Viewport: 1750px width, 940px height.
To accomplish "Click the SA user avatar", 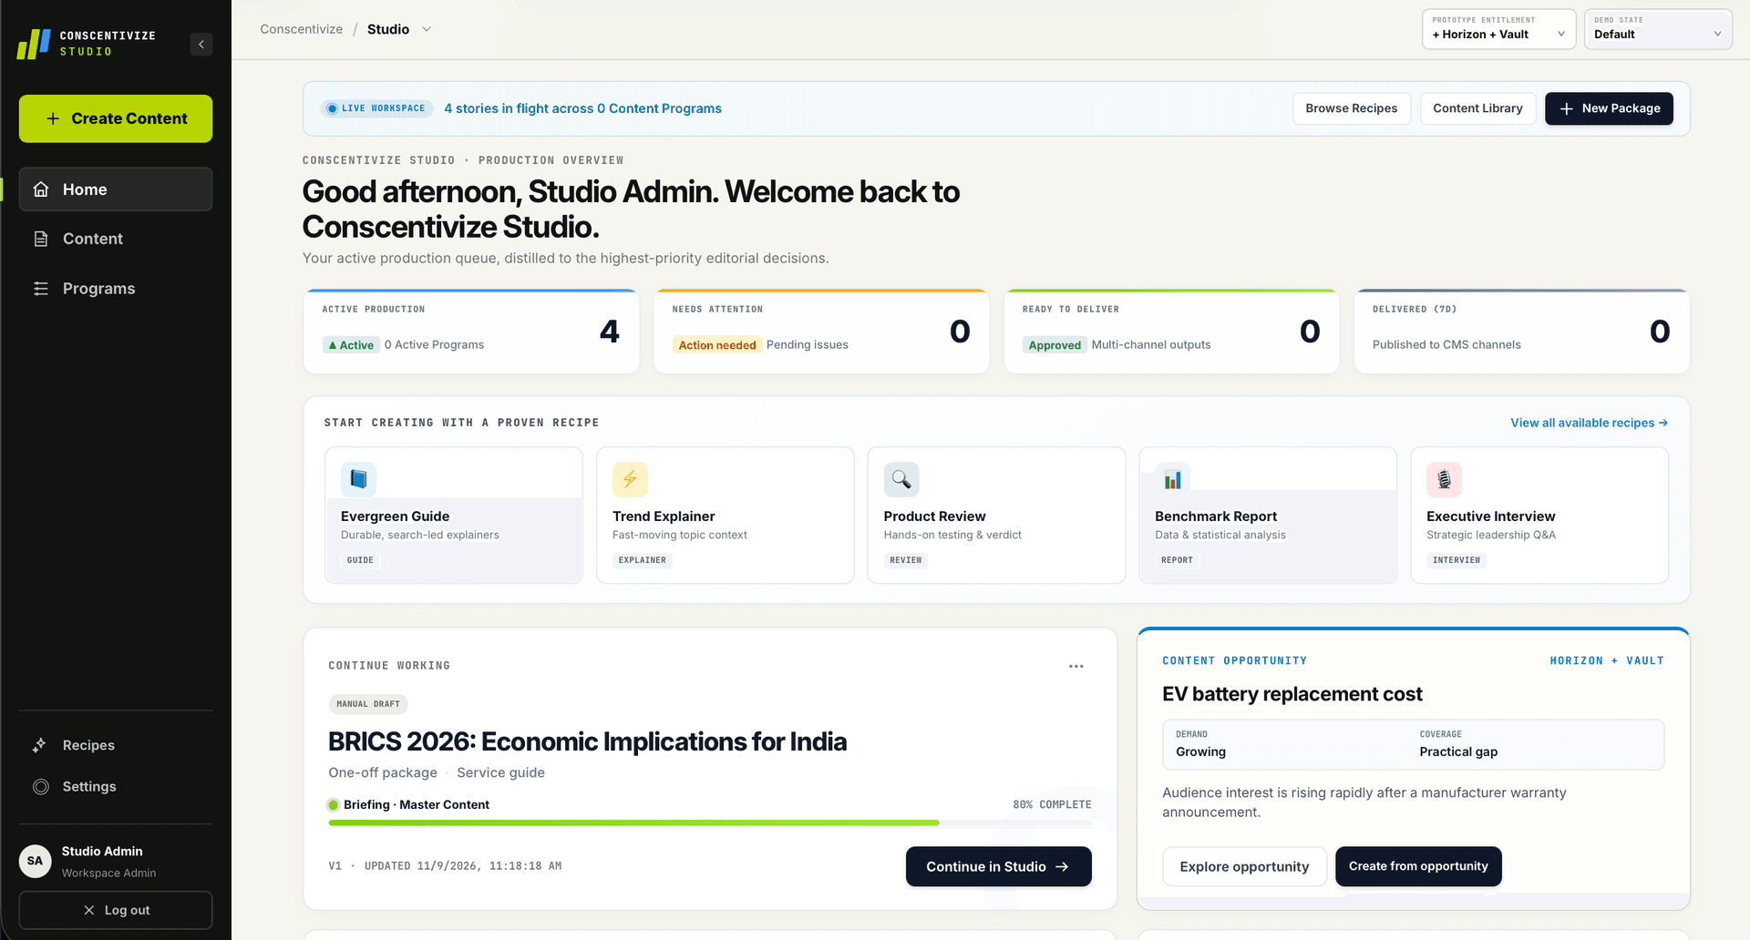I will pyautogui.click(x=36, y=861).
